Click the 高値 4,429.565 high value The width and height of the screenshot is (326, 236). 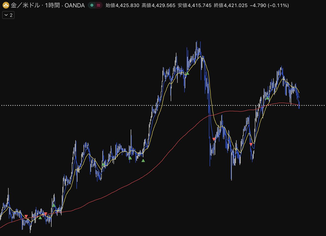coord(159,5)
